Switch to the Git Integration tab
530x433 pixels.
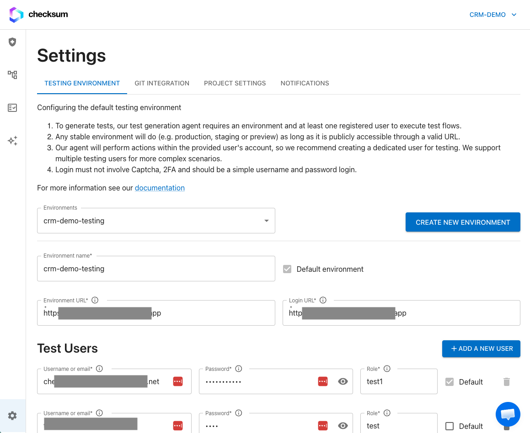tap(162, 84)
